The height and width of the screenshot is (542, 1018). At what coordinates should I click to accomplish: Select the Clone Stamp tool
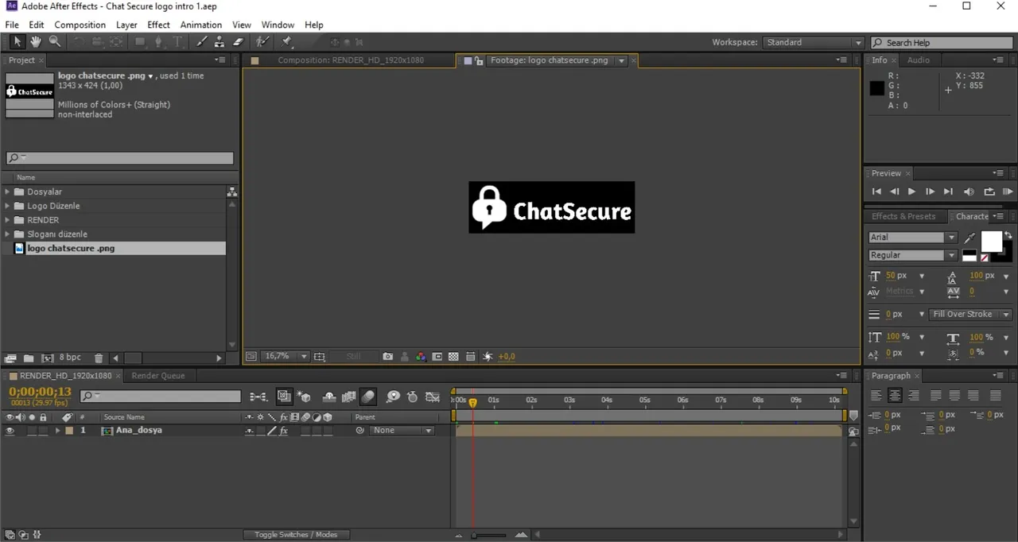pos(220,42)
